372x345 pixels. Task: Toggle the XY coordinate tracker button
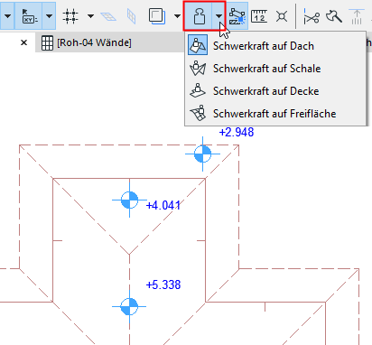28,15
